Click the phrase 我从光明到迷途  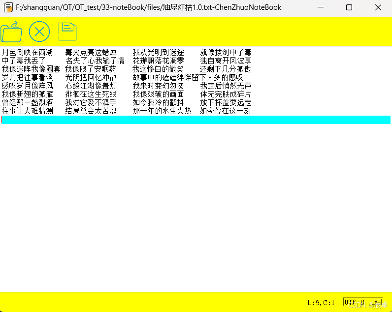[158, 52]
